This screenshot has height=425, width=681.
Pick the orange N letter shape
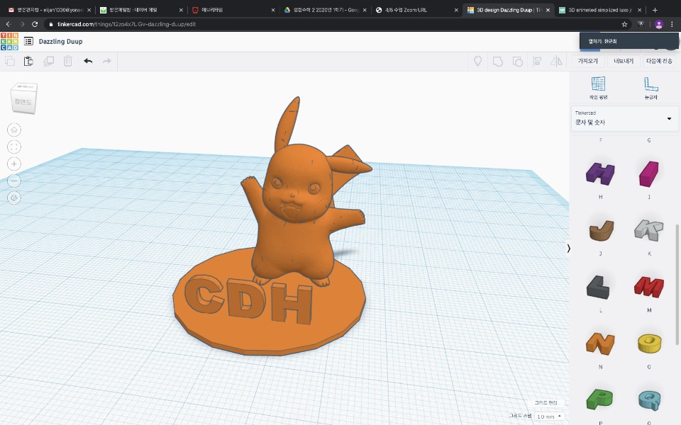(600, 344)
